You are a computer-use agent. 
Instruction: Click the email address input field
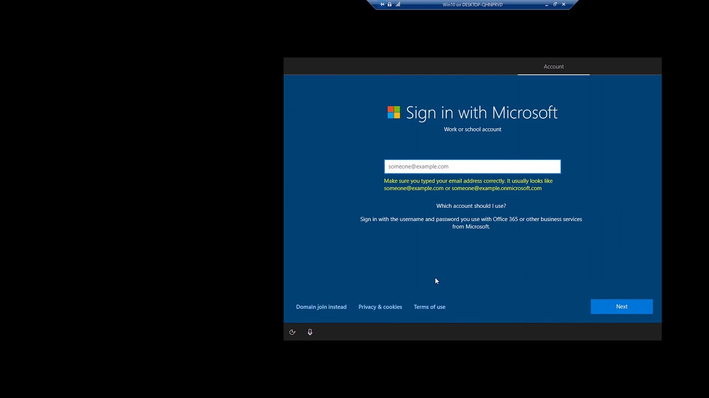(472, 166)
